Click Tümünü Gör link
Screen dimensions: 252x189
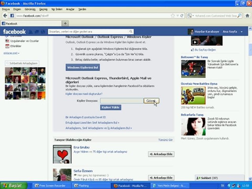point(165,140)
